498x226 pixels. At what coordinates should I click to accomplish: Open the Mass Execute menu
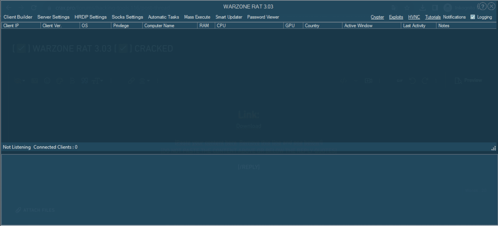point(197,17)
